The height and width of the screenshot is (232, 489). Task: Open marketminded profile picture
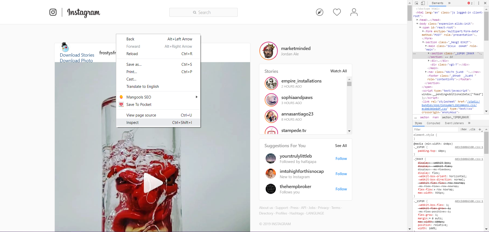268,51
